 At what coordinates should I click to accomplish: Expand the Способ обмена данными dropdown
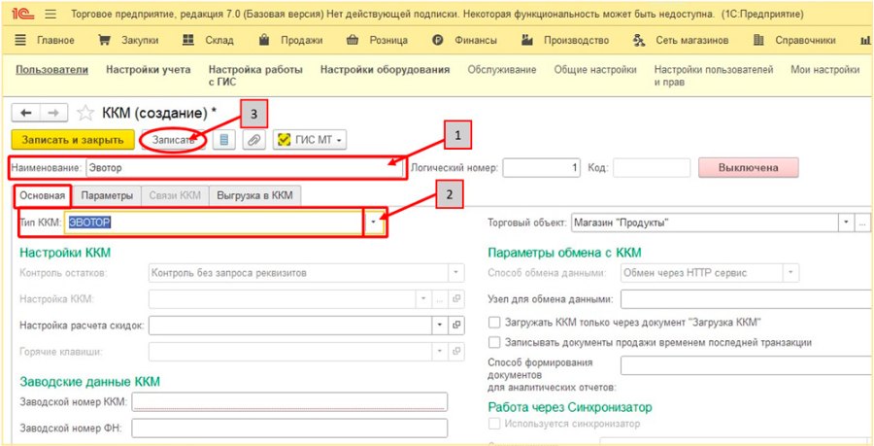pyautogui.click(x=790, y=273)
